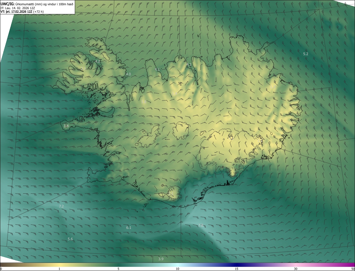Screen dimensions: 355x271
Task: Click the colorbar tick label "15"
Action: point(237,269)
